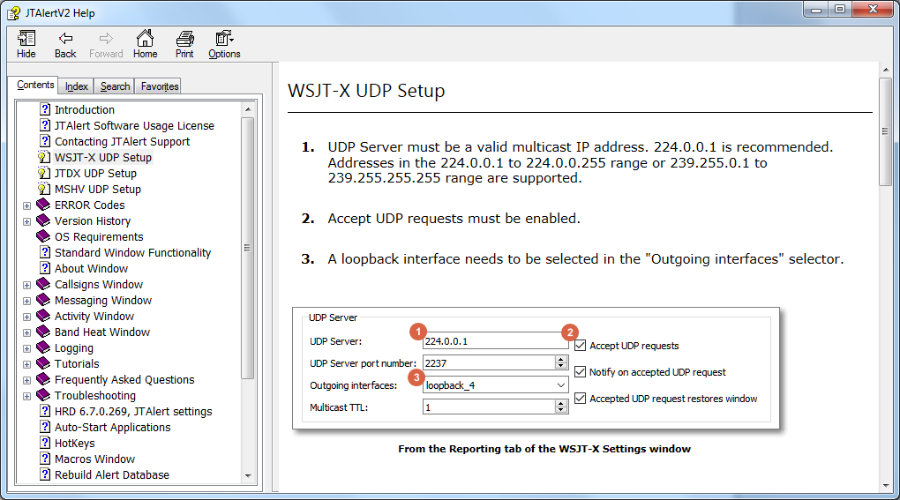Open the Messaging Window topic label
This screenshot has height=500, width=900.
click(x=103, y=300)
